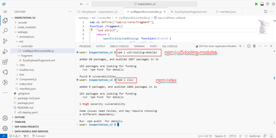Switch to DEBUG CONSOLE panel tab
This screenshot has height=138, width=276.
point(119,46)
